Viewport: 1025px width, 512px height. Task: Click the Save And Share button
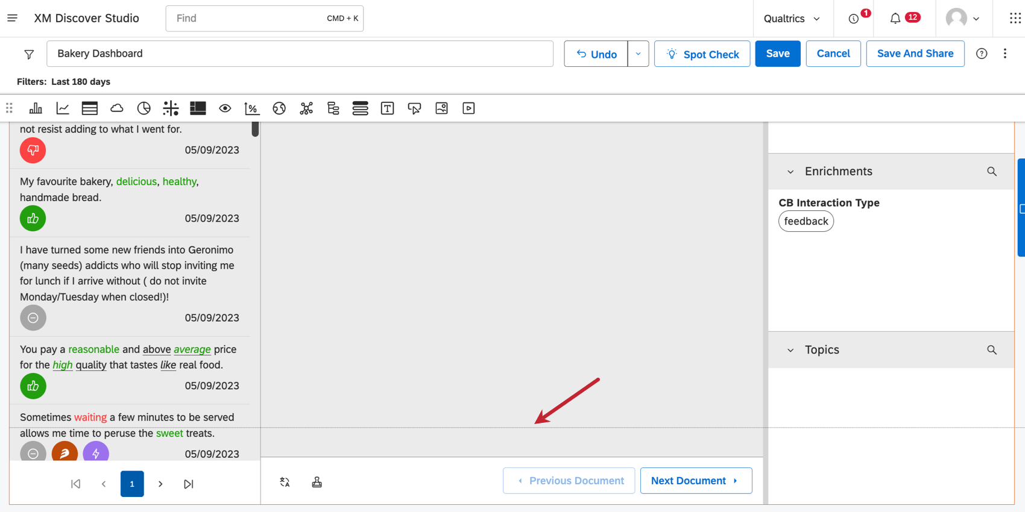coord(915,54)
